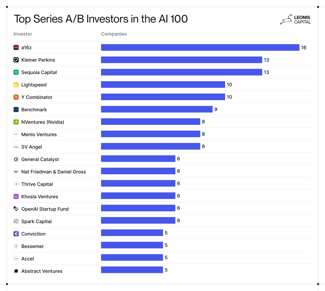Screen dimensions: 325x291
Task: Click the Khosla Ventures purple icon
Action: coord(16,197)
